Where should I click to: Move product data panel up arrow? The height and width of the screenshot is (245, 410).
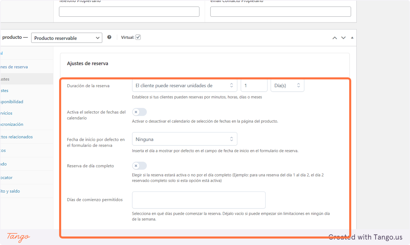[335, 38]
